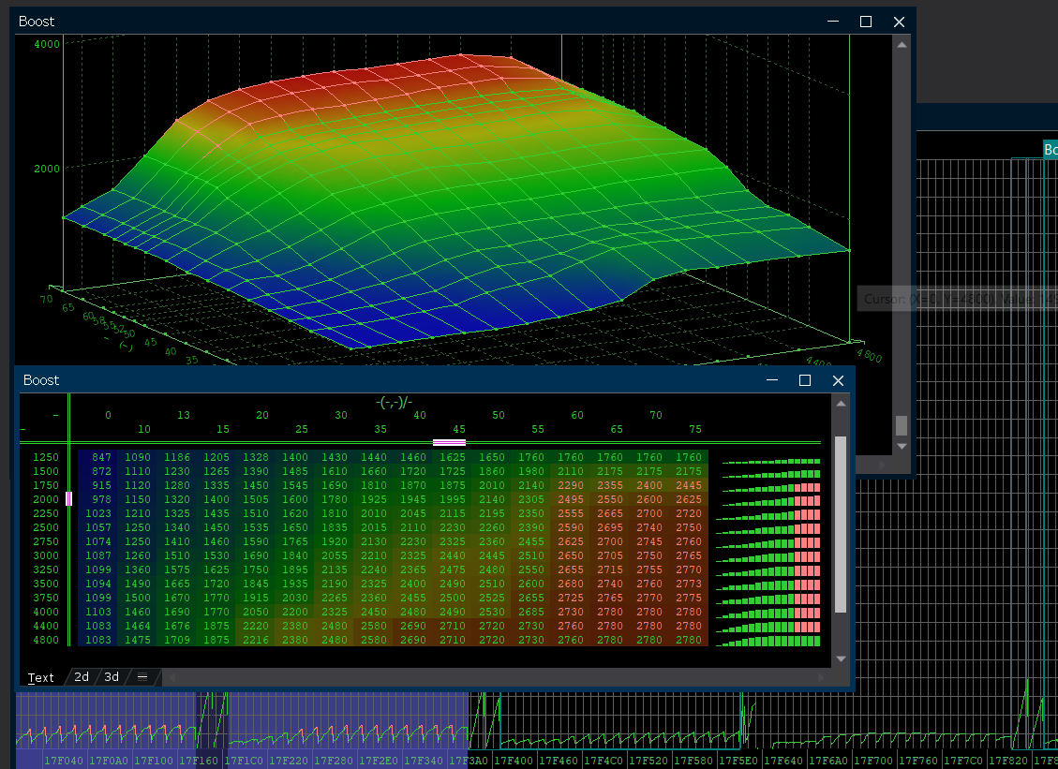Click the 2000 row header in the table

46,500
